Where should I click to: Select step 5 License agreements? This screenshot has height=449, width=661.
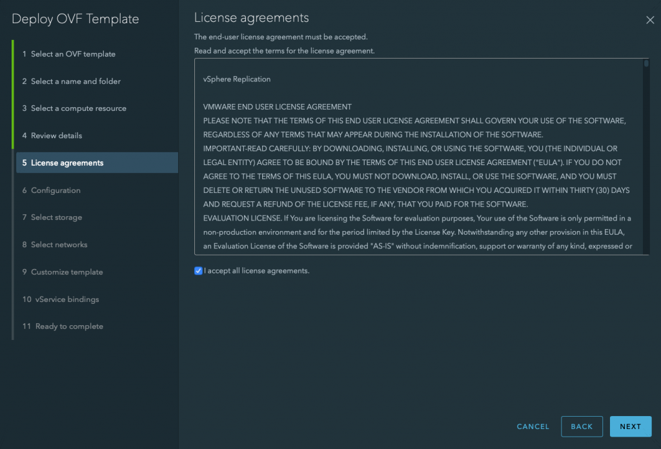tap(97, 163)
